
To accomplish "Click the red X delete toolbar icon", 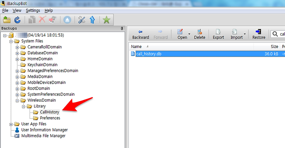I will pos(42,20).
